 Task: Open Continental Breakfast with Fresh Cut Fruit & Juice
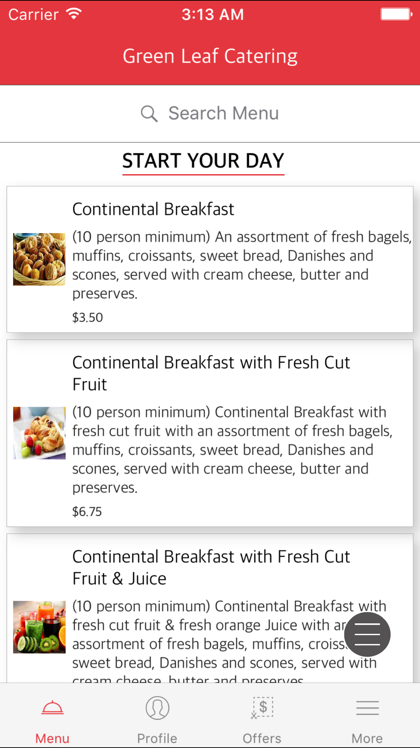click(211, 568)
